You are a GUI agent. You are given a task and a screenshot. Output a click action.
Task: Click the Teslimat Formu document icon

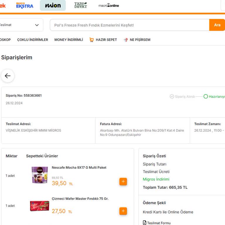click(144, 223)
